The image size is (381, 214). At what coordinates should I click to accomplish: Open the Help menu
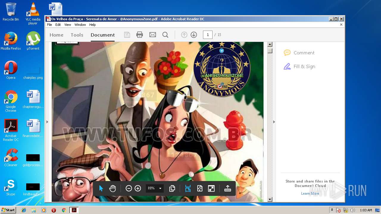(93, 25)
